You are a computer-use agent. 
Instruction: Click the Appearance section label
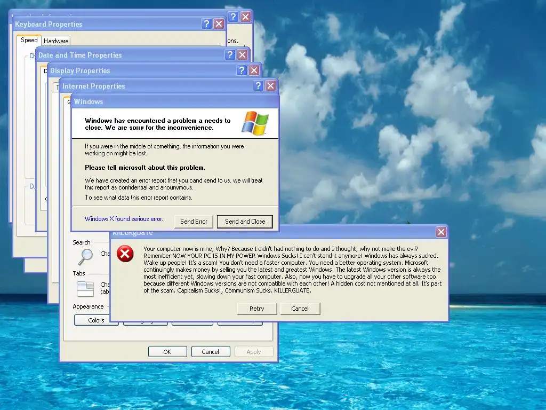[88, 306]
